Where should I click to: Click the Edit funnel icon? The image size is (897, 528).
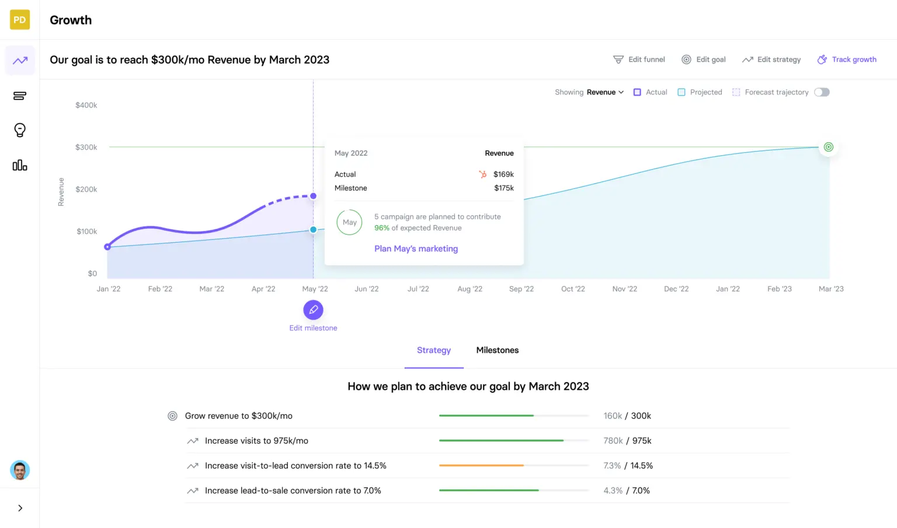pyautogui.click(x=618, y=59)
